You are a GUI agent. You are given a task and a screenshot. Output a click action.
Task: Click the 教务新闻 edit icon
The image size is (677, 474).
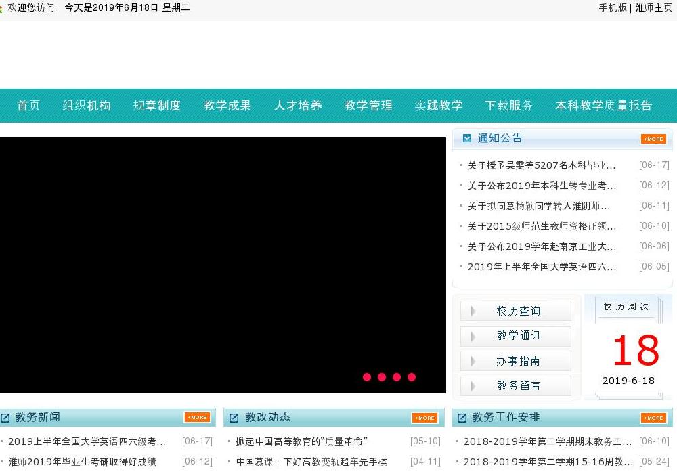click(x=5, y=418)
